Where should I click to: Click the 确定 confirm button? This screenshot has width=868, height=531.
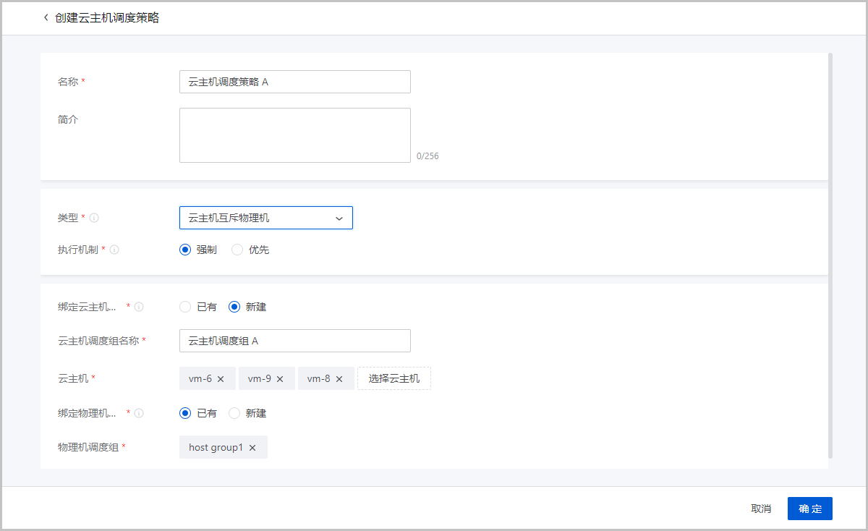pyautogui.click(x=809, y=509)
